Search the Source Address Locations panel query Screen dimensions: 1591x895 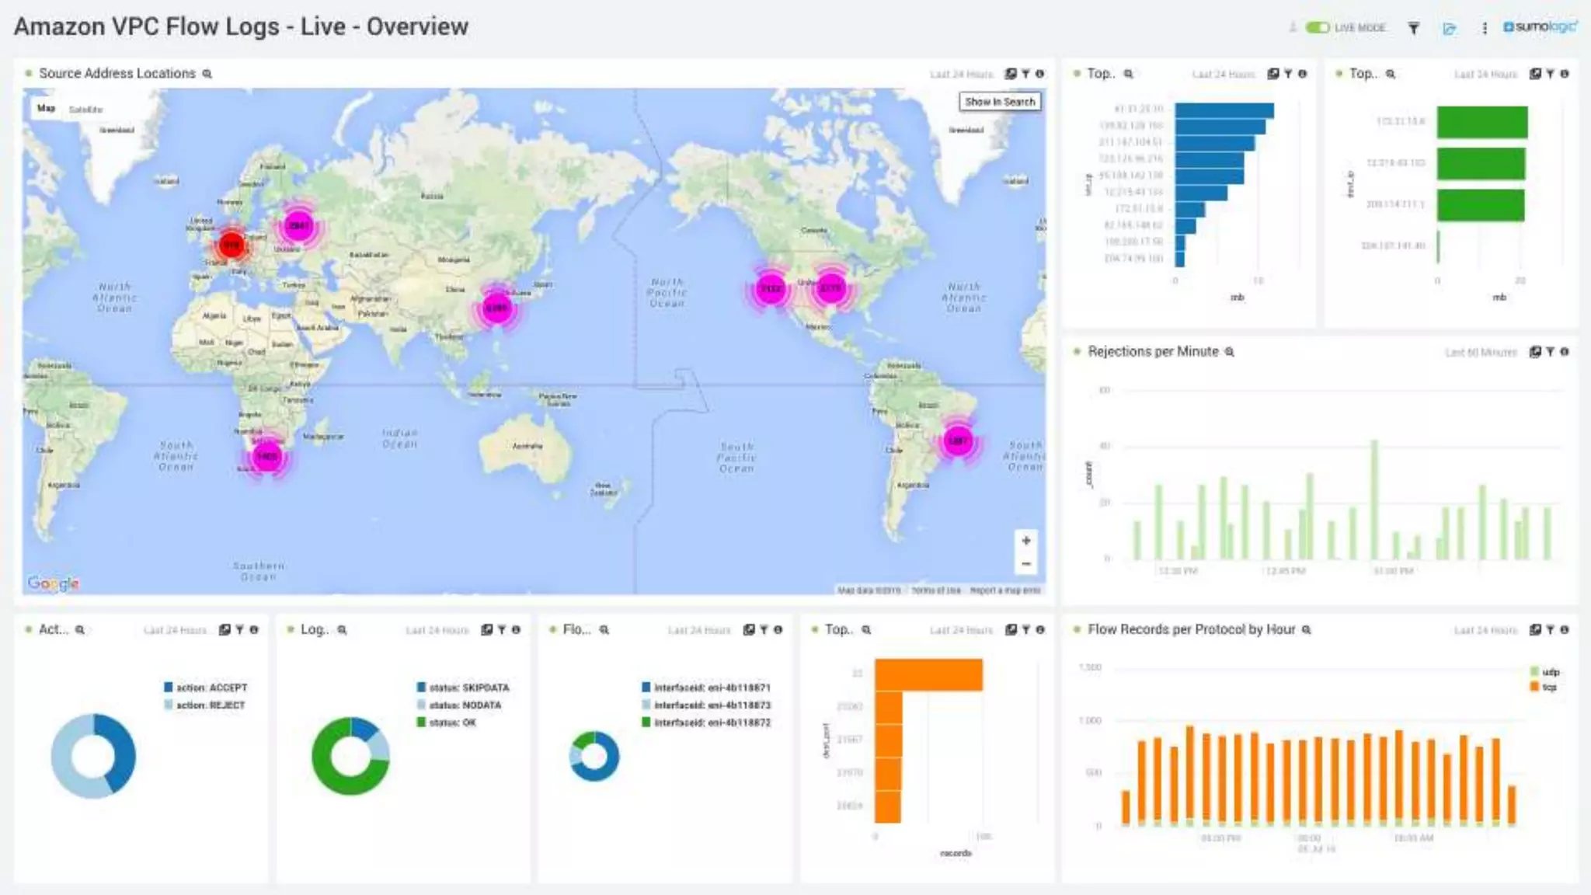[x=207, y=74]
